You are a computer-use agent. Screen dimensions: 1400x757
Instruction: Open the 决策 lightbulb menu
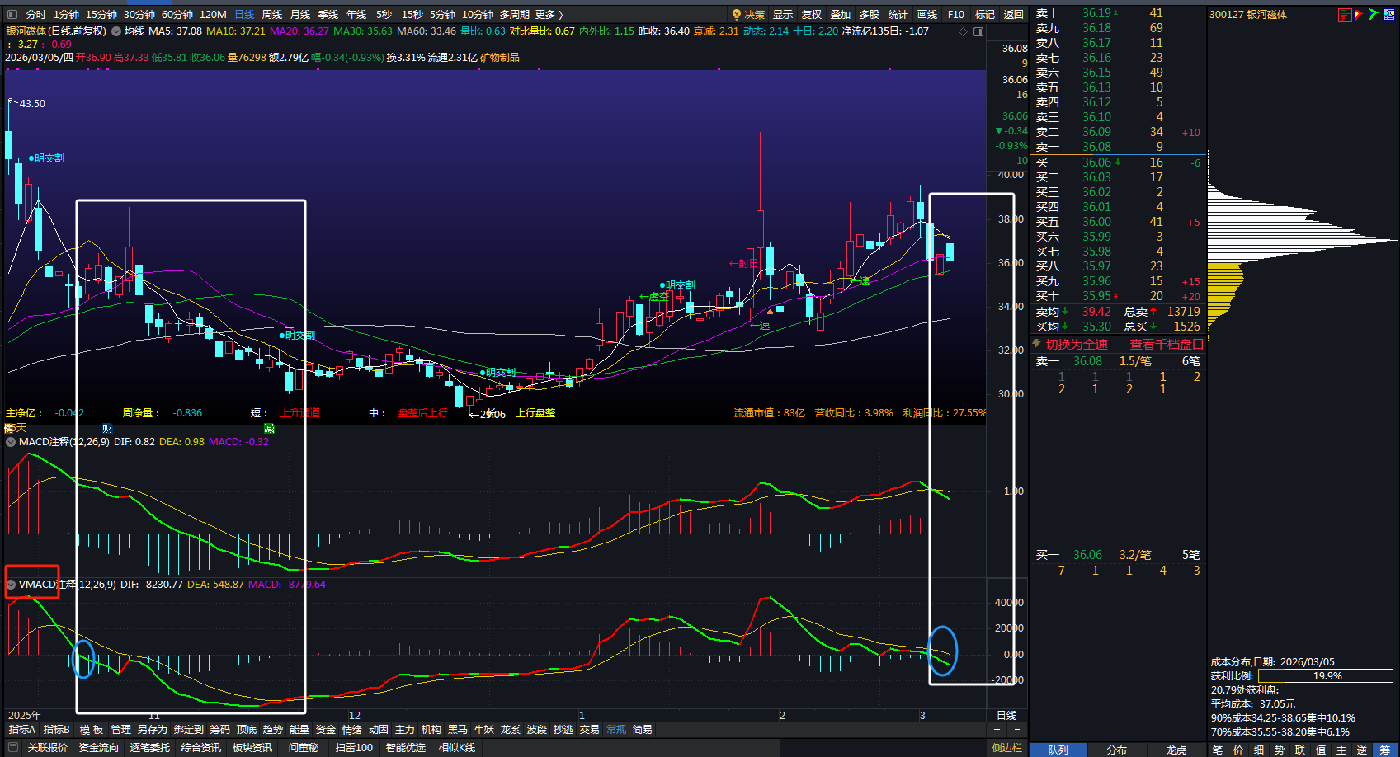748,14
